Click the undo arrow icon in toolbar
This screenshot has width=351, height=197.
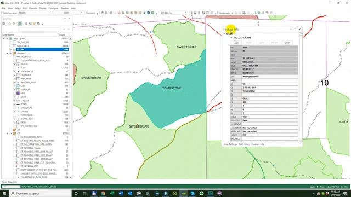267,13
